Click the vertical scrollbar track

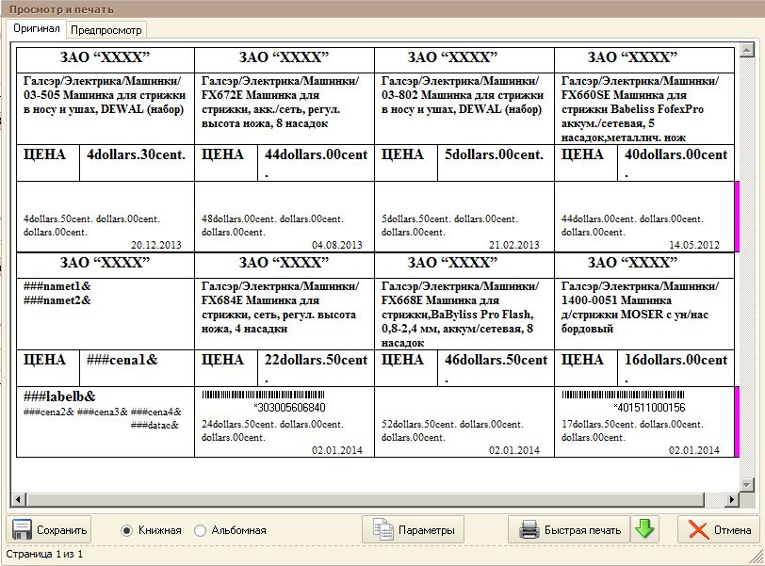[747, 283]
